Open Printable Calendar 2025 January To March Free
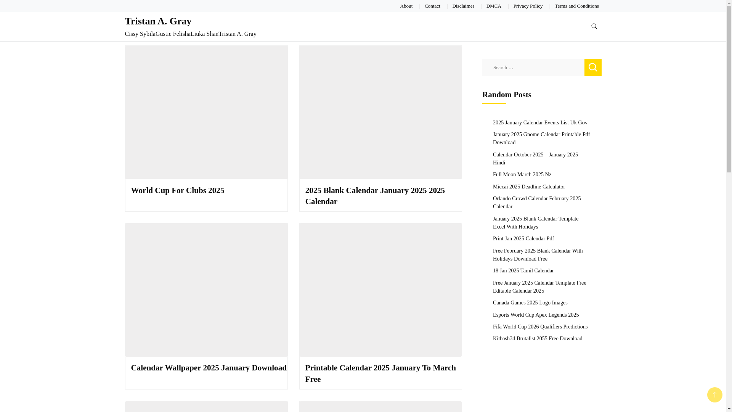The width and height of the screenshot is (732, 412). click(380, 373)
